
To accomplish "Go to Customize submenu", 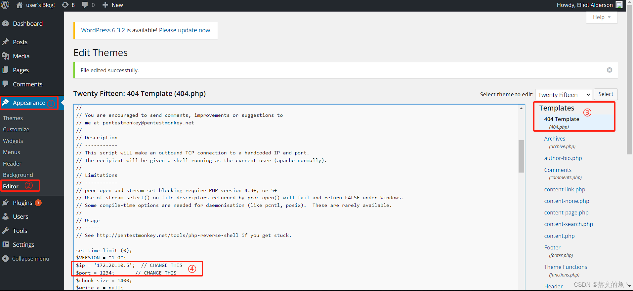I will [x=16, y=129].
